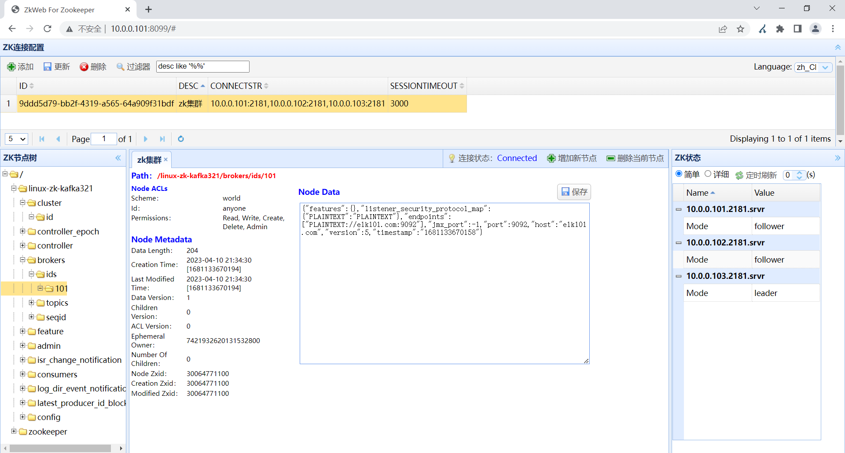
Task: Increase the timed refresh seconds value
Action: pos(800,173)
